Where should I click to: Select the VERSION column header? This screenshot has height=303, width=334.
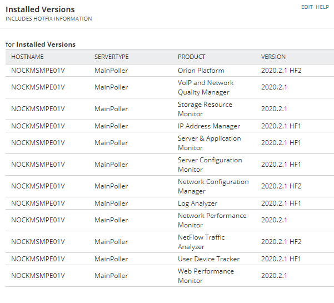(x=273, y=57)
